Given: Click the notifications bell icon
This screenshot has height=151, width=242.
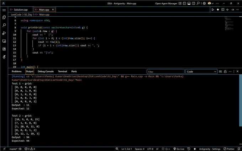Looking at the screenshot, I should coord(239,149).
